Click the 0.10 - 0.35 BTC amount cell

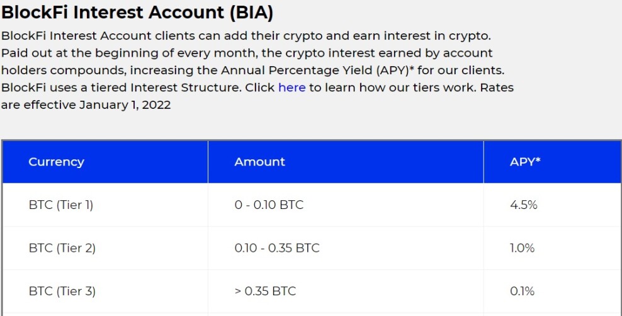346,248
